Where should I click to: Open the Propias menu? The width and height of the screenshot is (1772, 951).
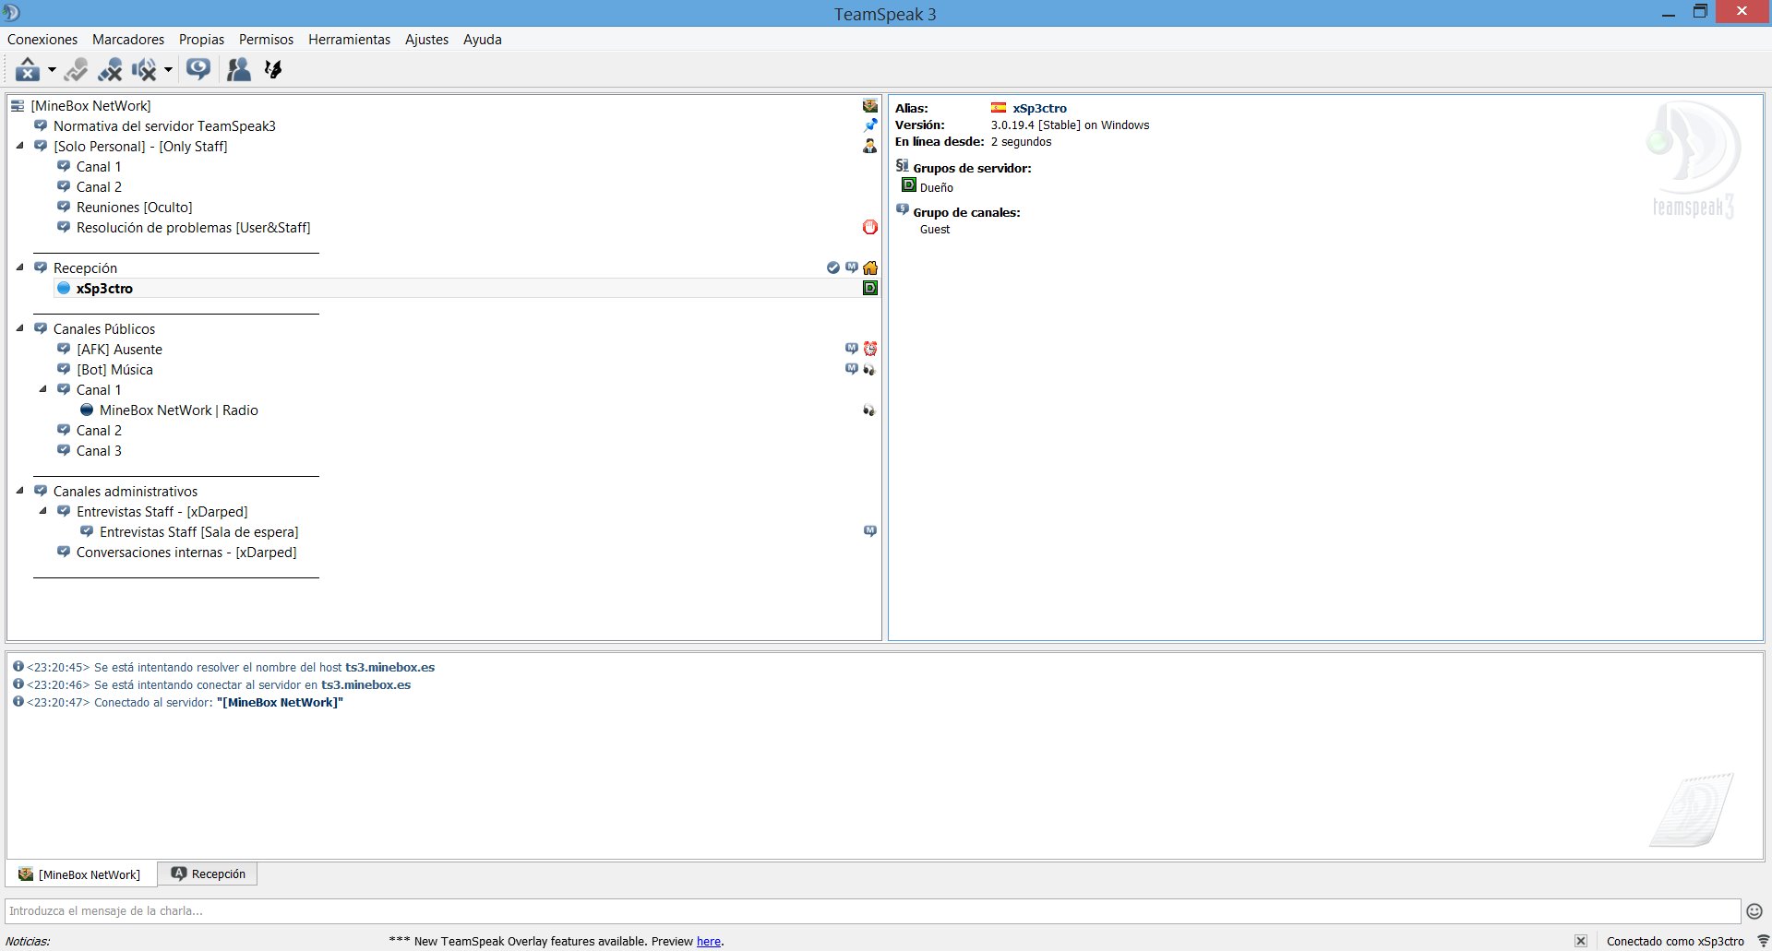pos(201,40)
